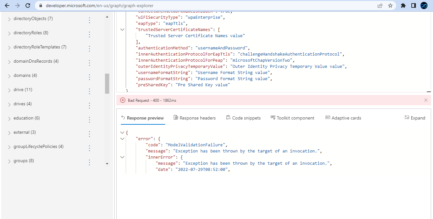Share this page via address bar icon

click(380, 5)
